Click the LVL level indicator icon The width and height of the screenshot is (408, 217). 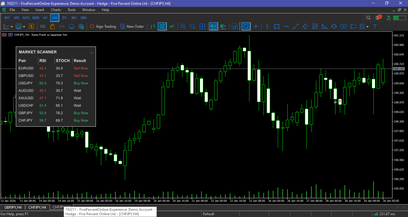point(389,18)
